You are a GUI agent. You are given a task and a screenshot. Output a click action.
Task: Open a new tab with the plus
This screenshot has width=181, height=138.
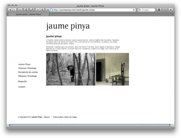click(172, 14)
